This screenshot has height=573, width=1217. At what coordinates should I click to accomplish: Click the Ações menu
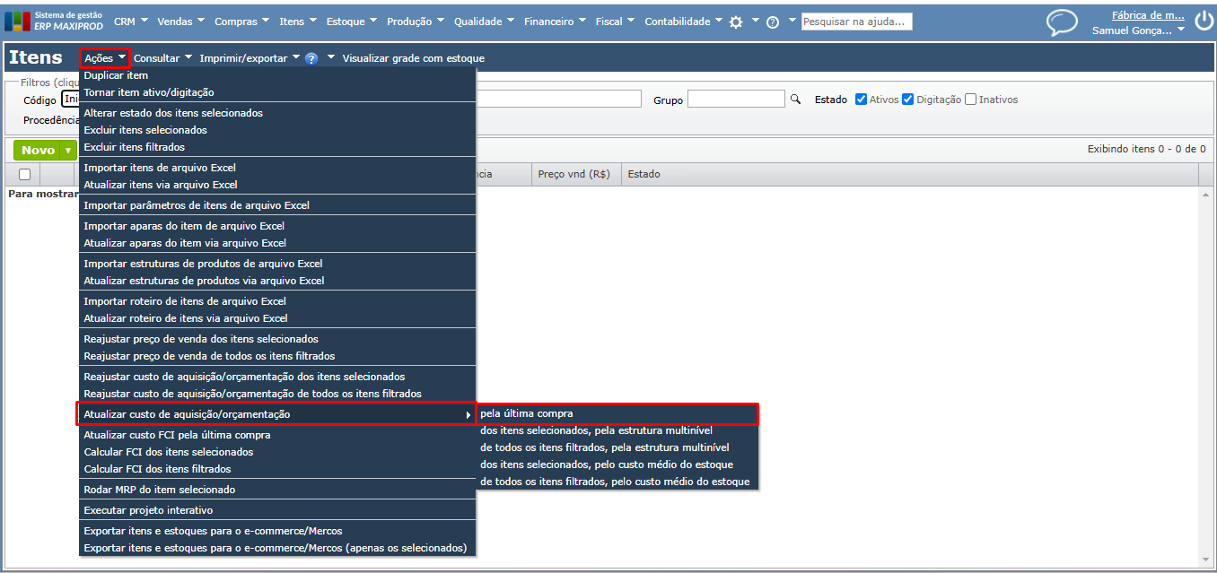tap(105, 58)
